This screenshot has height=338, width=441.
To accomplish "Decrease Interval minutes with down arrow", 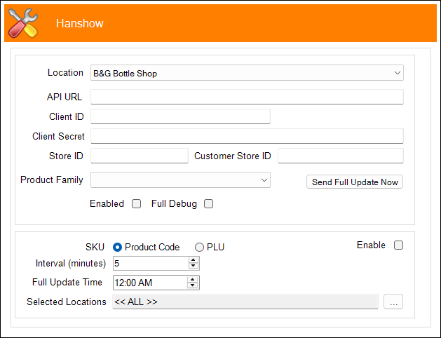I will point(194,266).
